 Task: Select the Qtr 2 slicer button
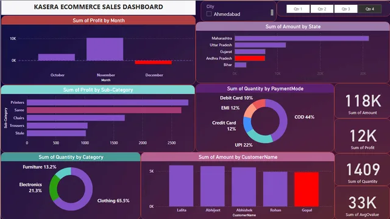[322, 9]
